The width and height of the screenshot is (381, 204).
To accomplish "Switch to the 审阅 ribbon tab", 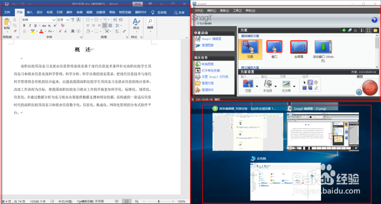I will [80, 13].
